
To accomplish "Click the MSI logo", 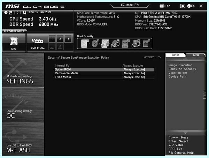I will tap(13, 6).
